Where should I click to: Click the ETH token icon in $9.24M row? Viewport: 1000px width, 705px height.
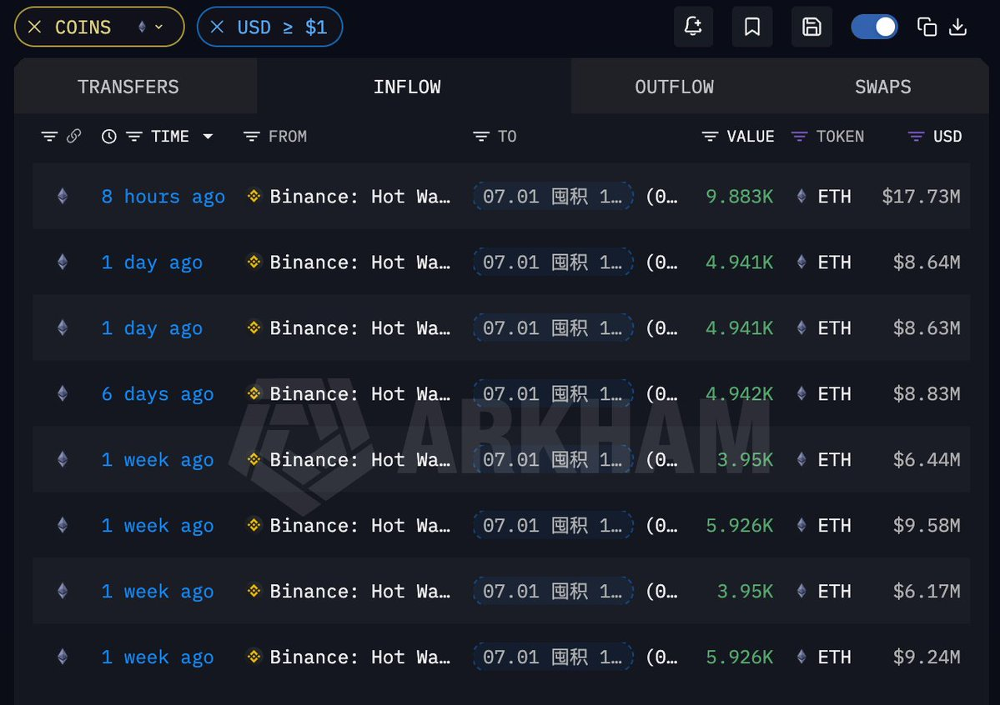coord(802,657)
